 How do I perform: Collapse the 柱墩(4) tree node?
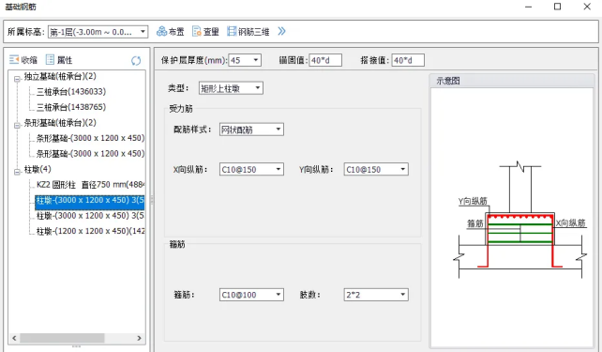click(17, 172)
